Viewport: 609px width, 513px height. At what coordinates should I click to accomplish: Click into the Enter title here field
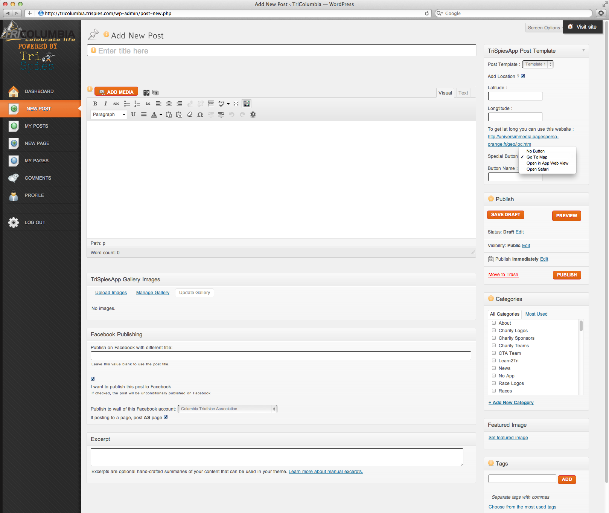(x=282, y=50)
